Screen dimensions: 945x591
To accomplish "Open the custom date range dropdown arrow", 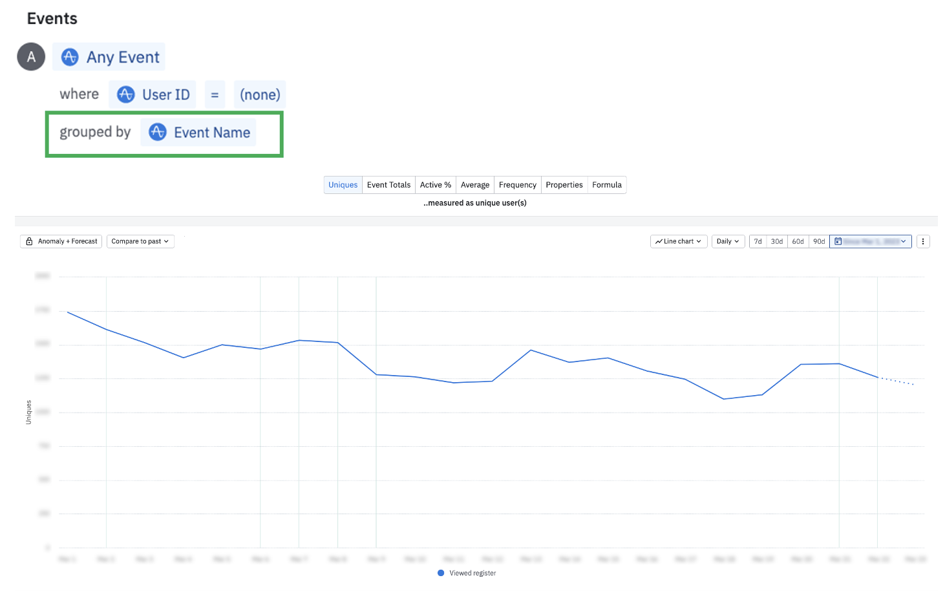I will pos(904,241).
